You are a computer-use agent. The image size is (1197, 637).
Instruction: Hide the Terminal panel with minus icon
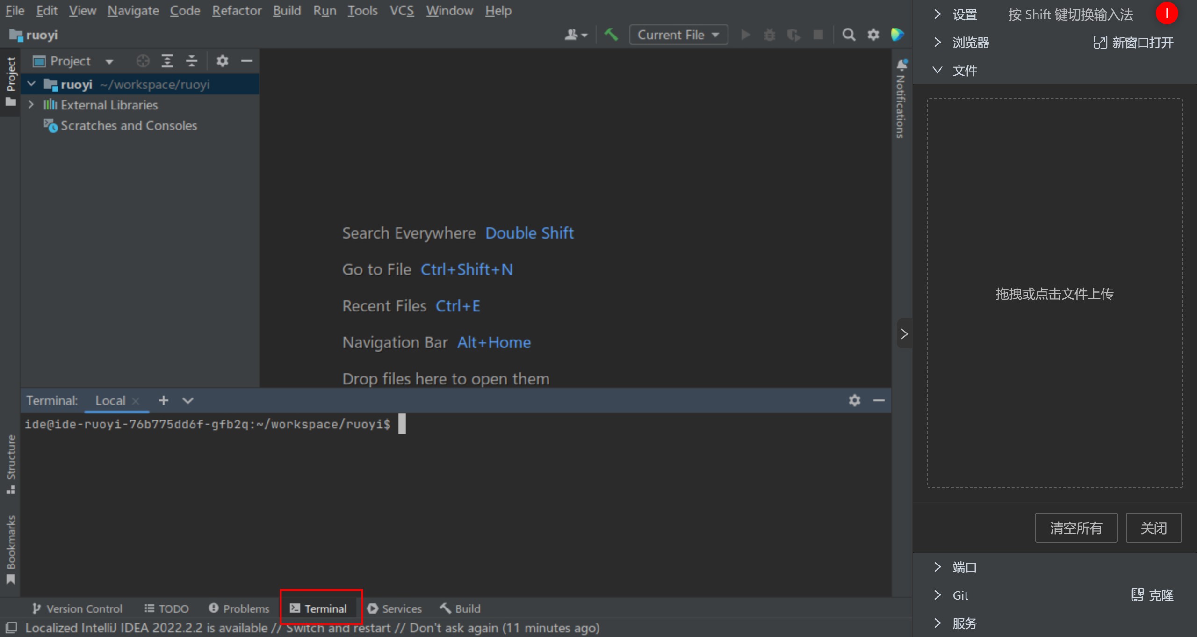(879, 400)
